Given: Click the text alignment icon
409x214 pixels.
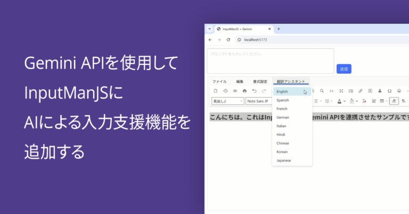Looking at the screenshot, I should click(x=316, y=101).
